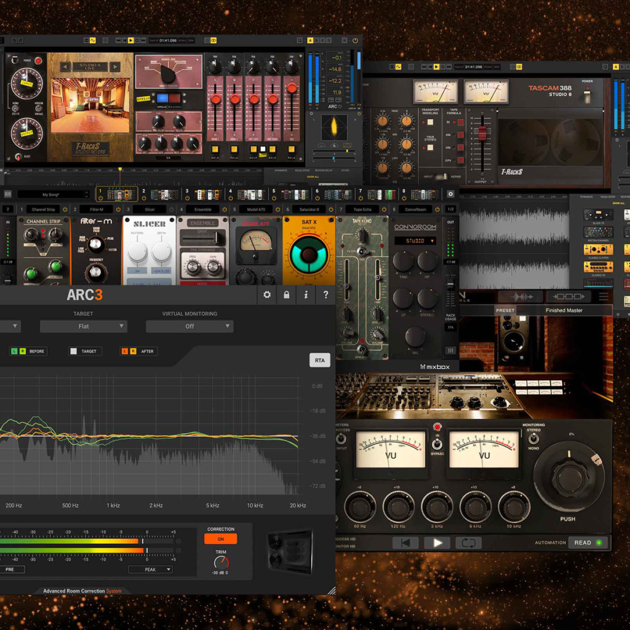Image resolution: width=630 pixels, height=630 pixels.
Task: Select MixBox rack 3 thumbnail
Action: point(208,195)
